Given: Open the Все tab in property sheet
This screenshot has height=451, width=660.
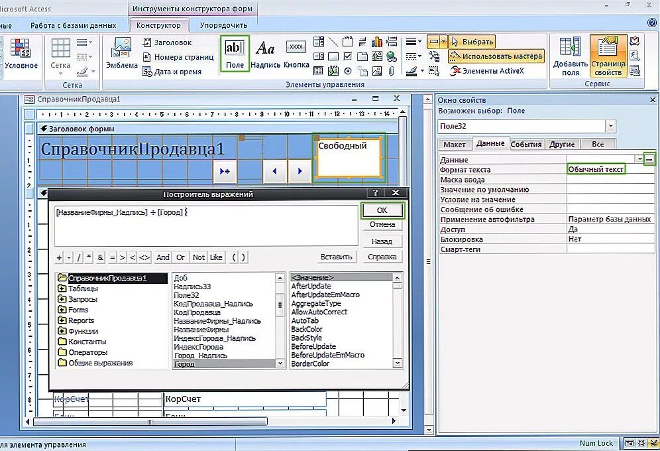Looking at the screenshot, I should (598, 145).
